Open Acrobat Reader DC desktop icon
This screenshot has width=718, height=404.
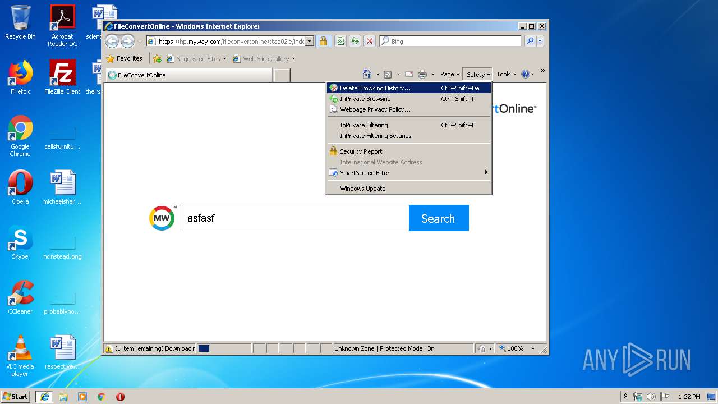62,26
